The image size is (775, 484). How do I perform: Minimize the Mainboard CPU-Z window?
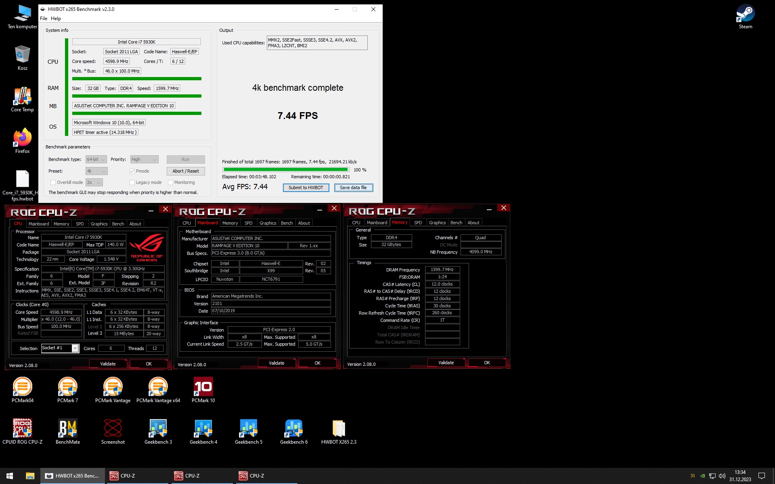[x=319, y=209]
